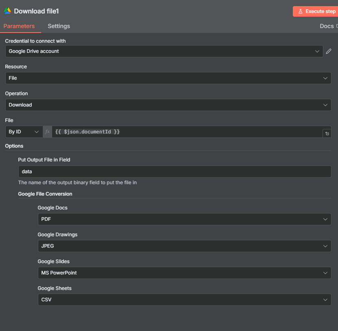This screenshot has width=338, height=331.
Task: Click the Put Output File in Field input
Action: pos(175,172)
